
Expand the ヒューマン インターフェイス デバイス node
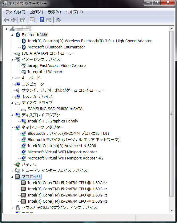[12, 171]
